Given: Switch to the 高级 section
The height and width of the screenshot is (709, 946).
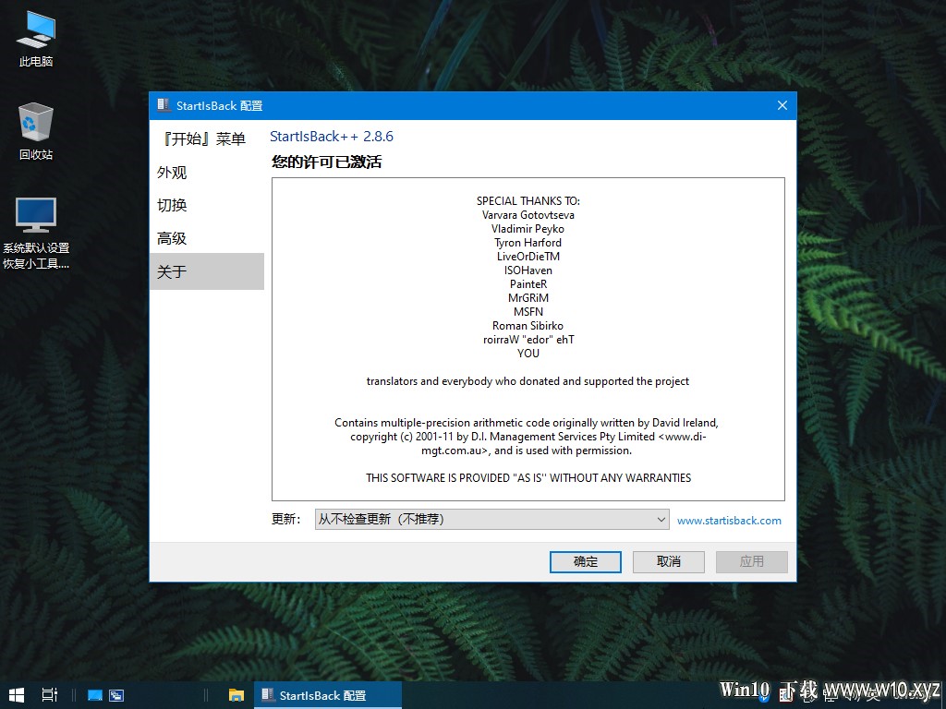Looking at the screenshot, I should pyautogui.click(x=172, y=239).
